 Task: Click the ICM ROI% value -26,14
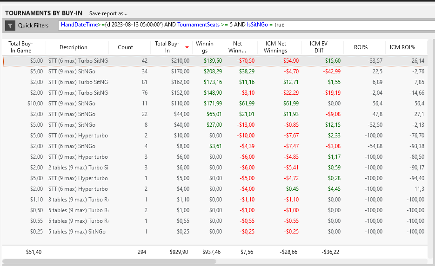(x=417, y=61)
